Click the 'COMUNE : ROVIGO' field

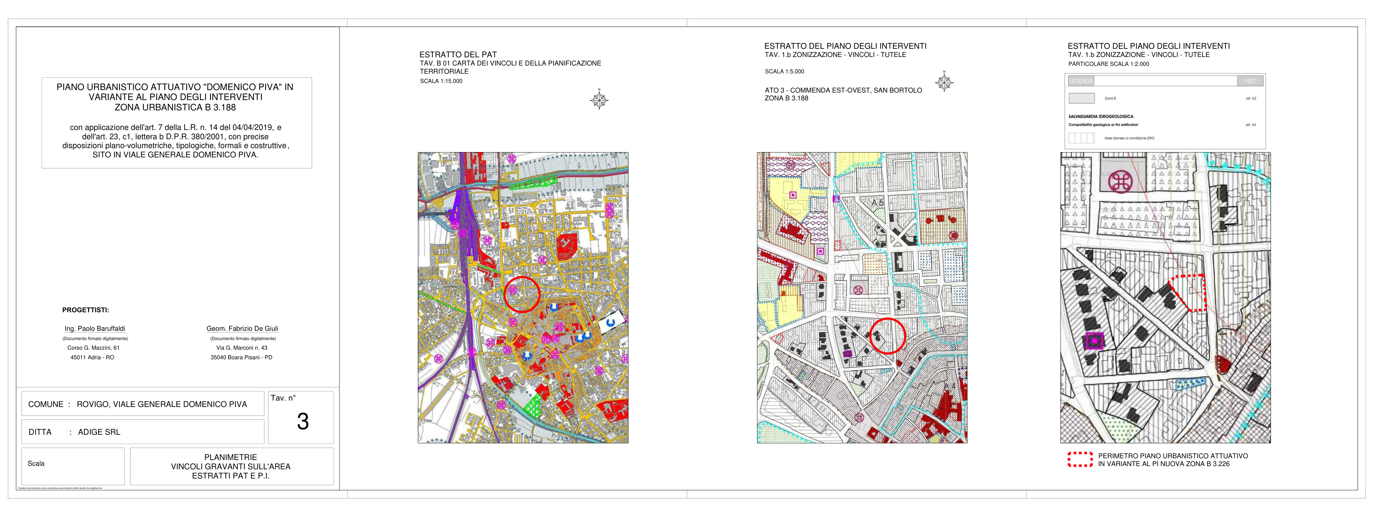click(x=143, y=403)
